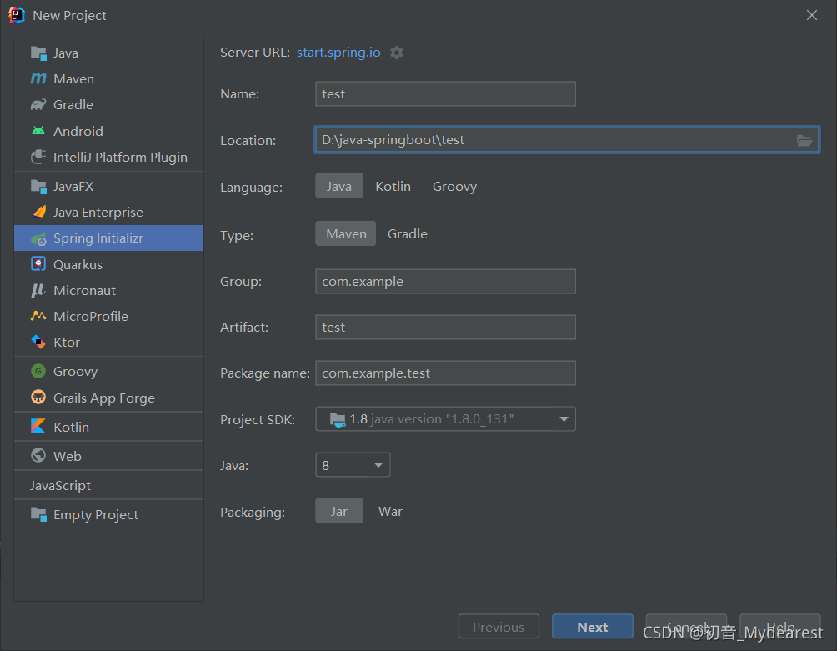The image size is (837, 651).
Task: Select Kotlin as the language
Action: 393,186
